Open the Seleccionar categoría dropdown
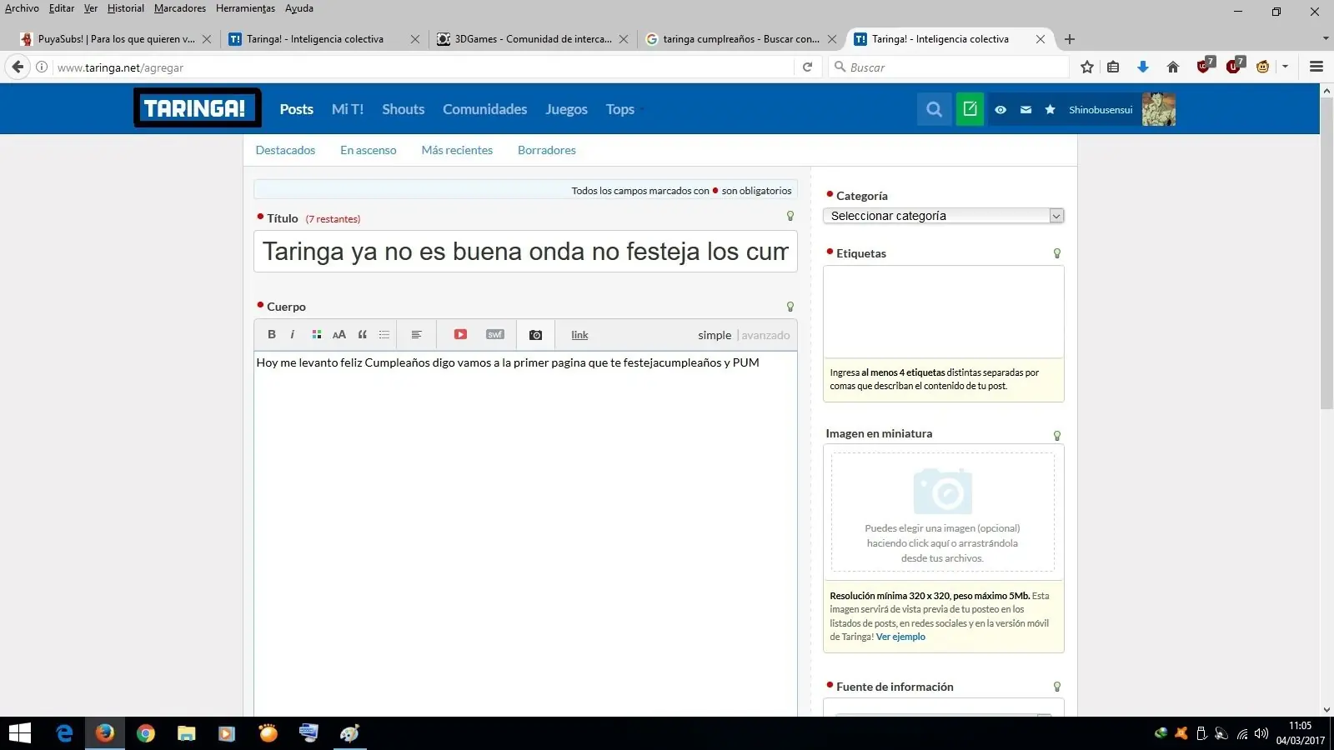Image resolution: width=1334 pixels, height=750 pixels. click(942, 215)
